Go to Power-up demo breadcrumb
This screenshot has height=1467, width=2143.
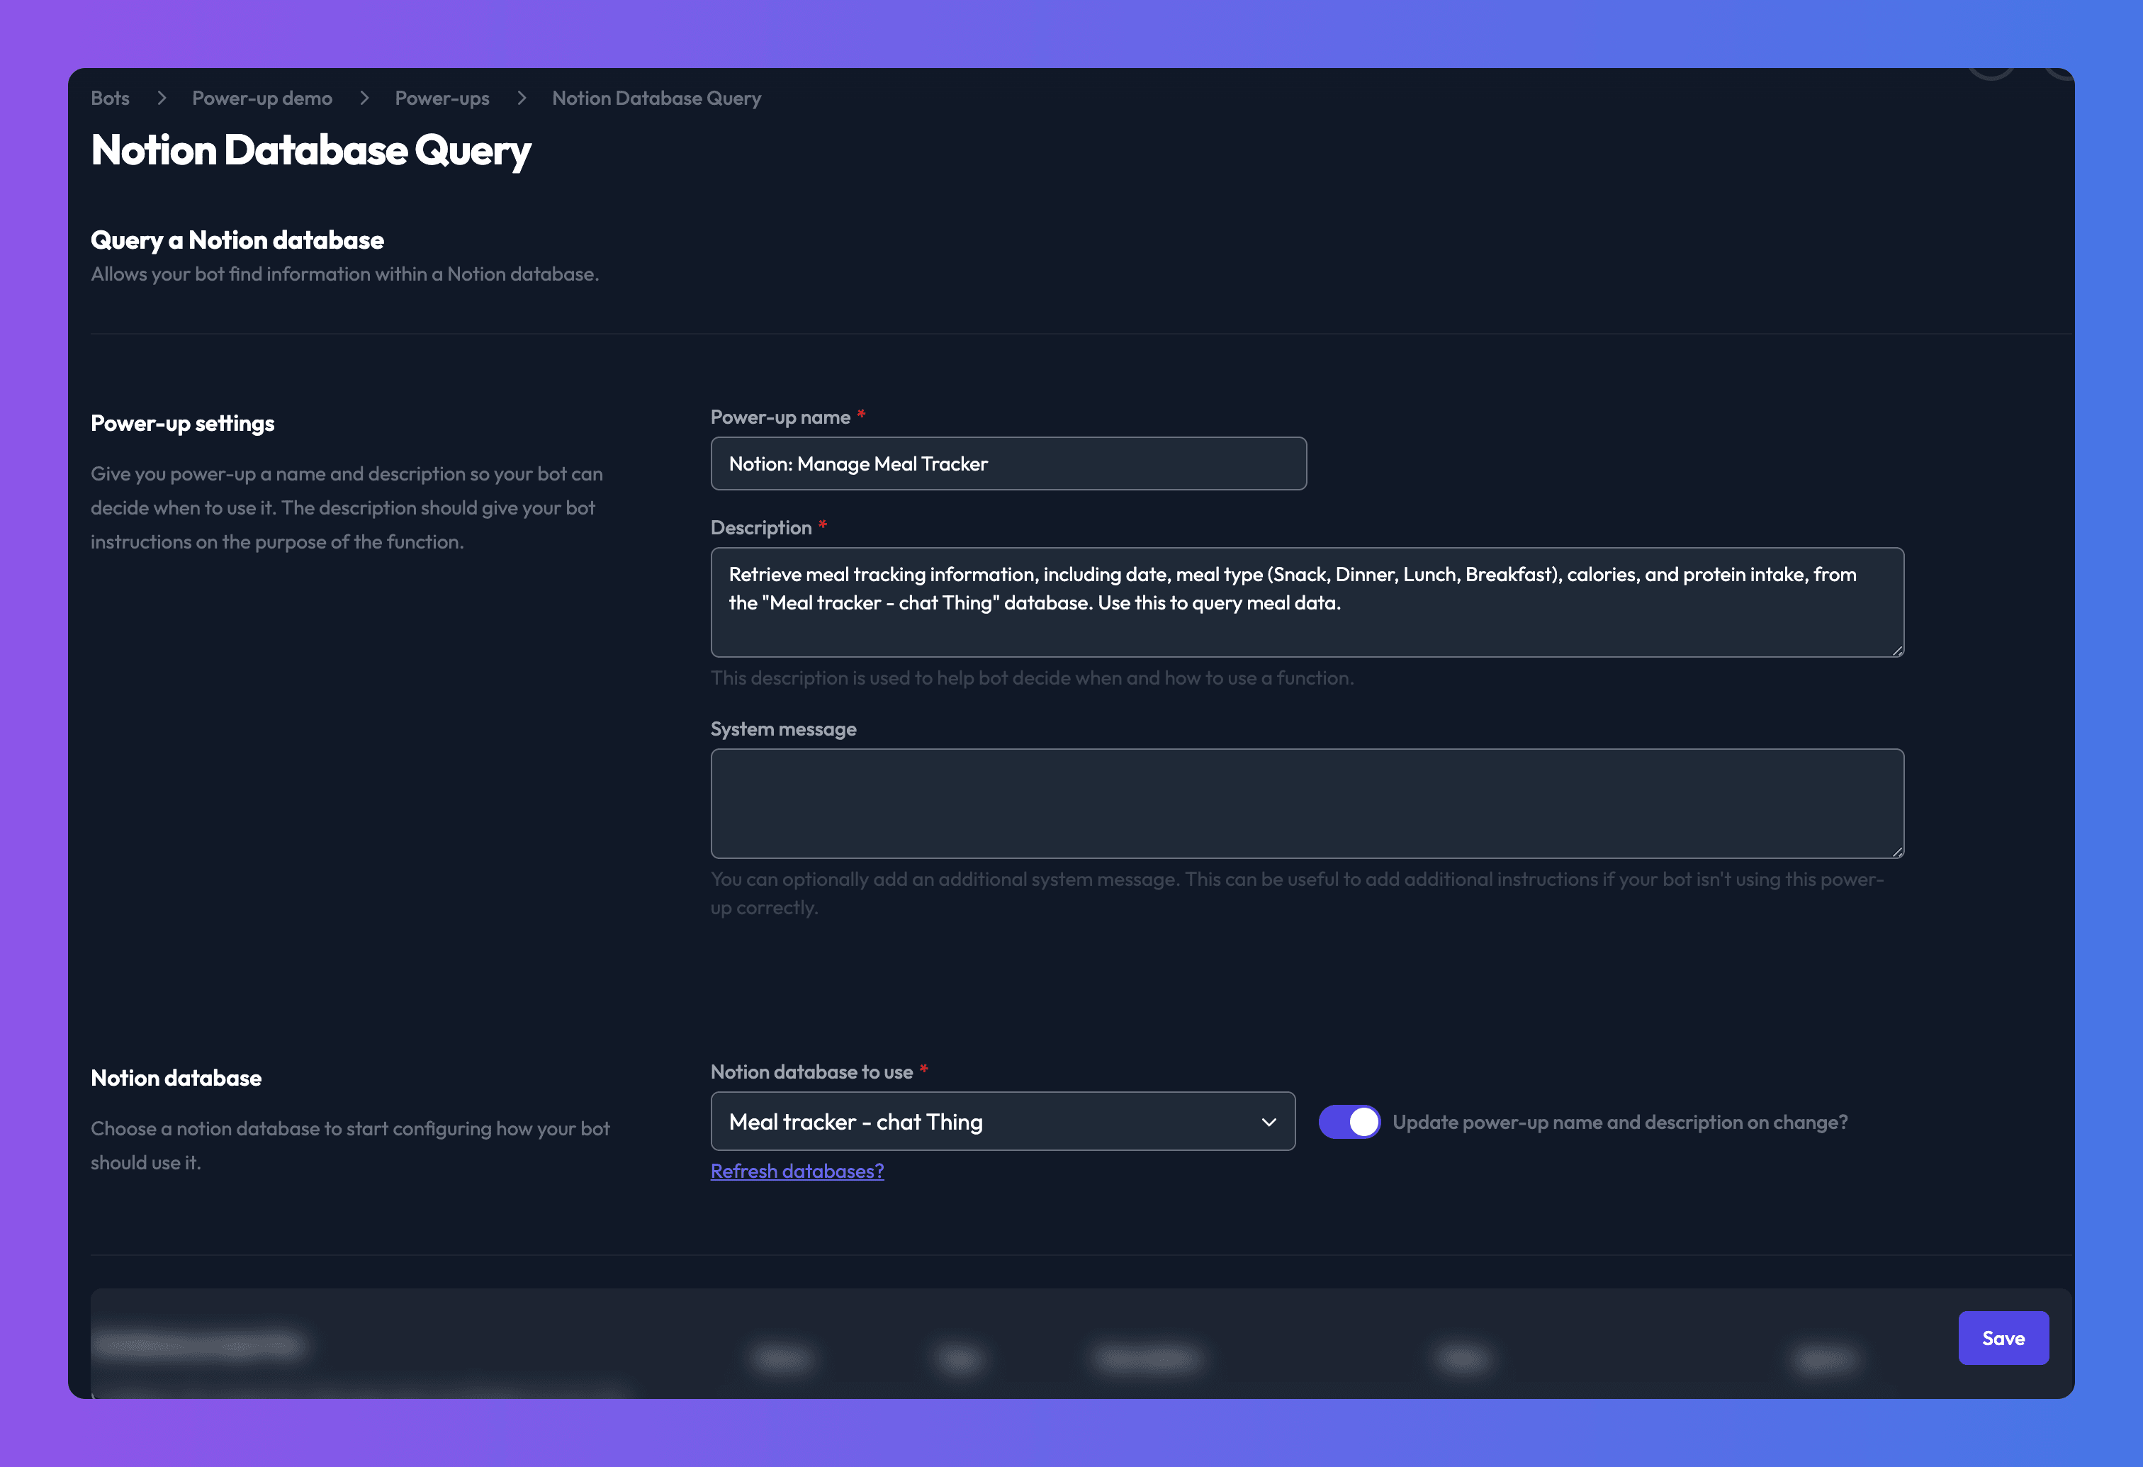[x=262, y=98]
